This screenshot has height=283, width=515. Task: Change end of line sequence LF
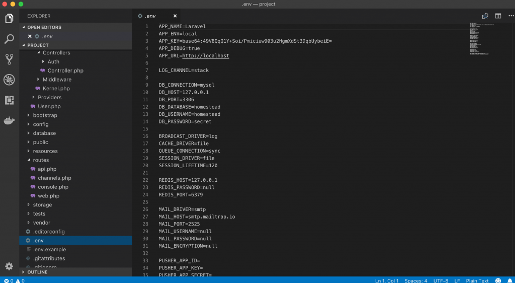click(x=457, y=280)
